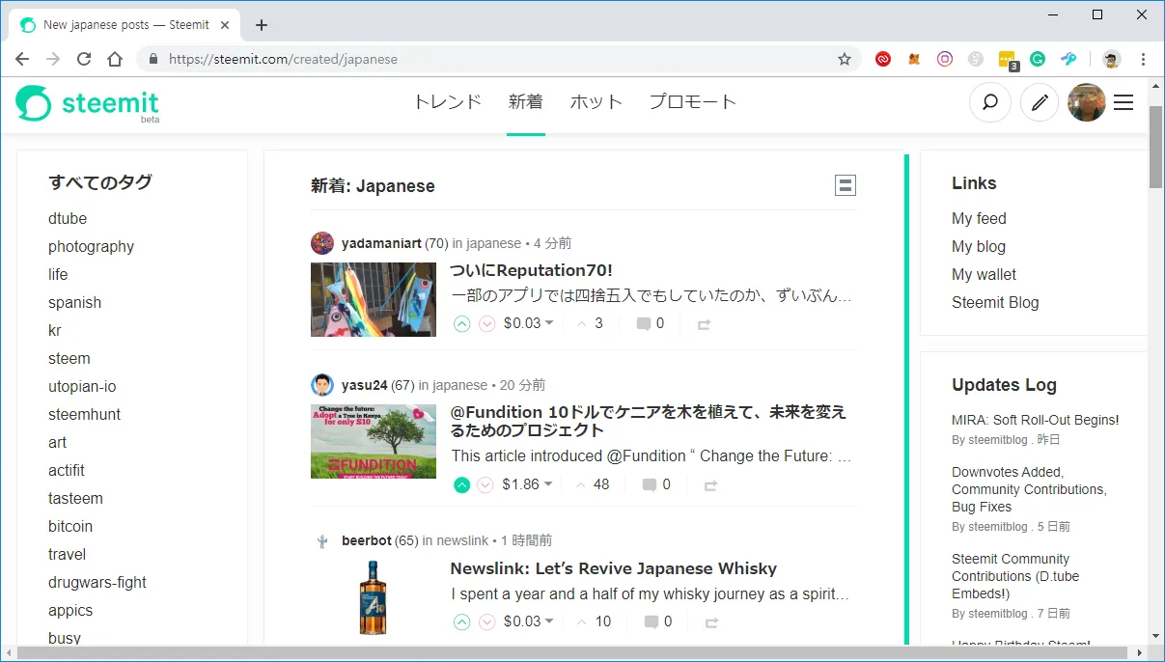Switch to the ホット tab
The height and width of the screenshot is (662, 1165).
(x=596, y=101)
